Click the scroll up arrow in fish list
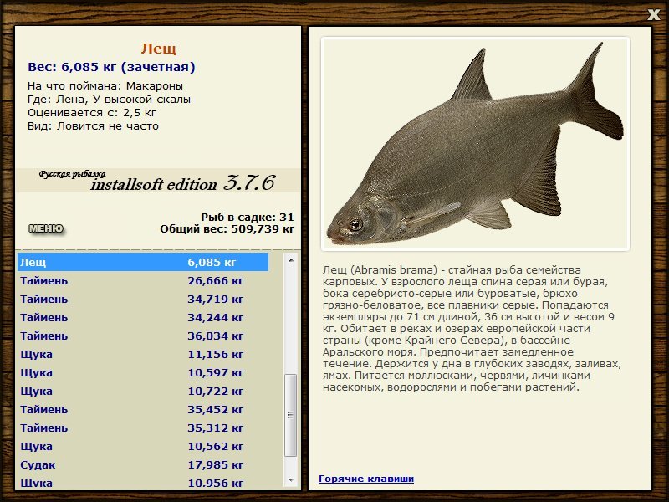Viewport: 669px width, 502px height. tap(291, 260)
